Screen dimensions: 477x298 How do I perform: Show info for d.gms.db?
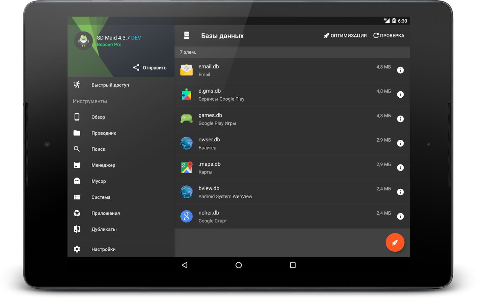(x=400, y=95)
